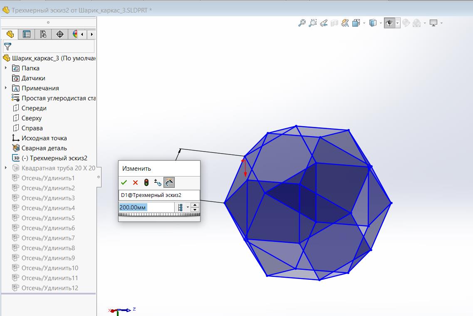Click the View Orientation cube icon
Image resolution: width=473 pixels, height=316 pixels.
click(x=356, y=23)
